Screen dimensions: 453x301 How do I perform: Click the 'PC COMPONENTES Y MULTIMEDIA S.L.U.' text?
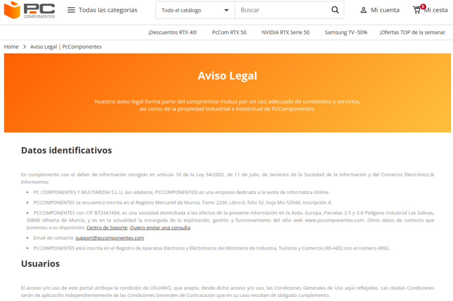pos(78,192)
